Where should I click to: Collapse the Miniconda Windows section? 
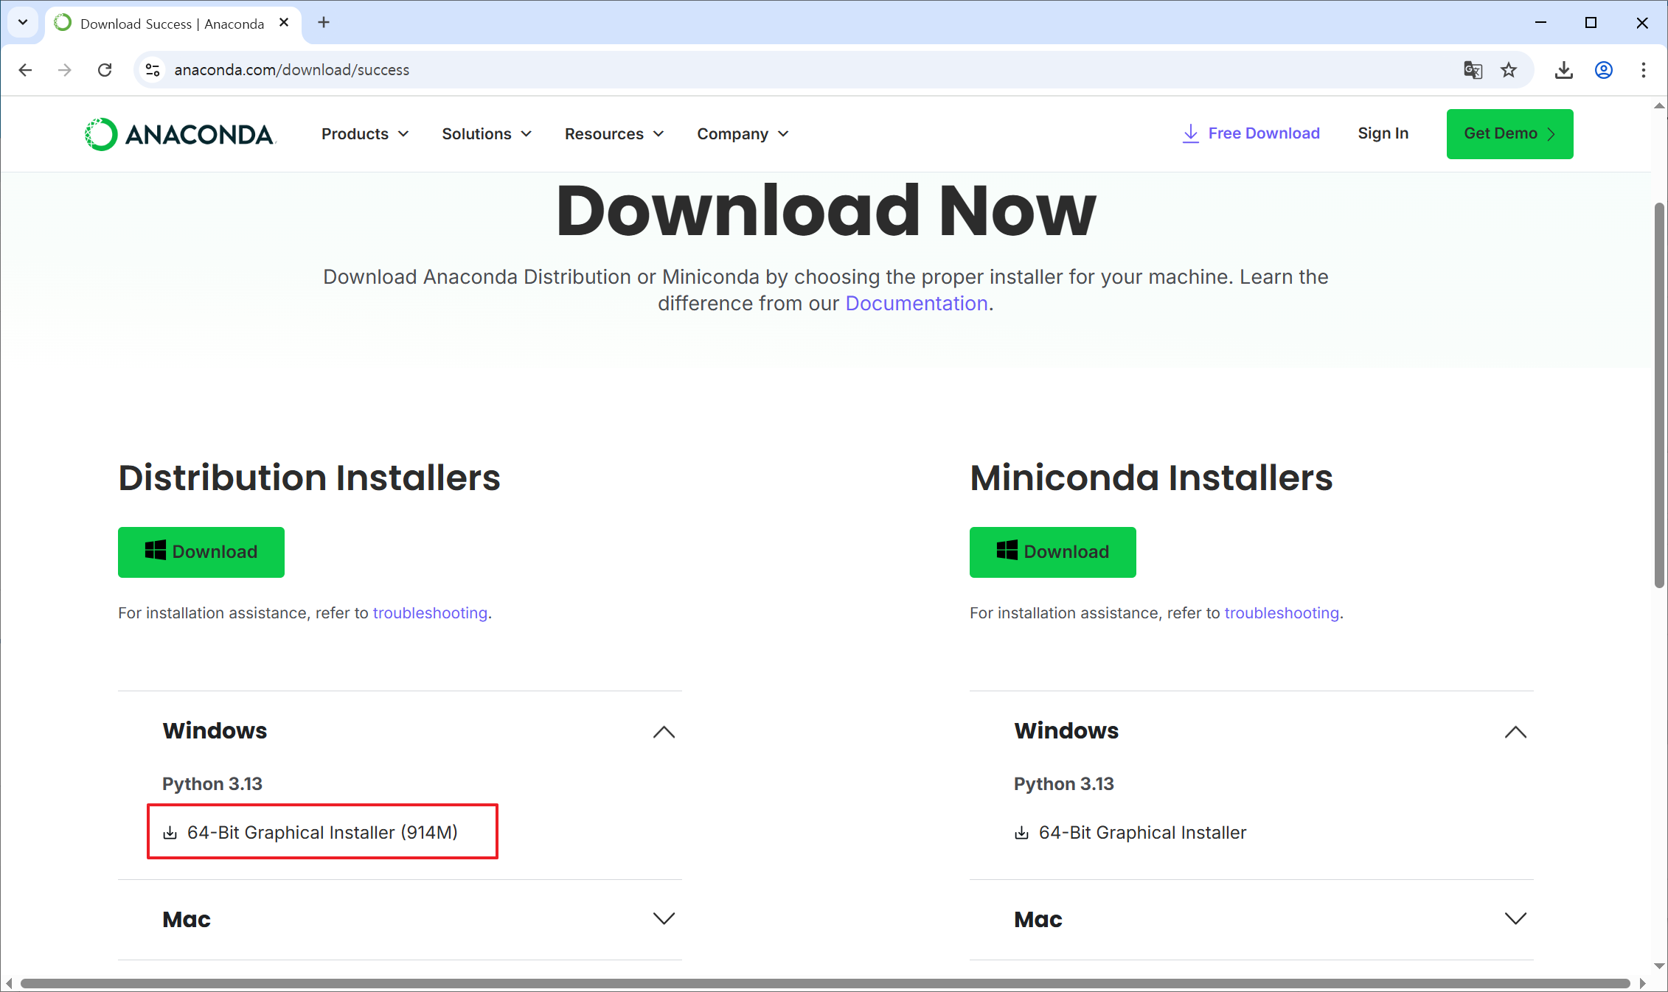point(1515,732)
